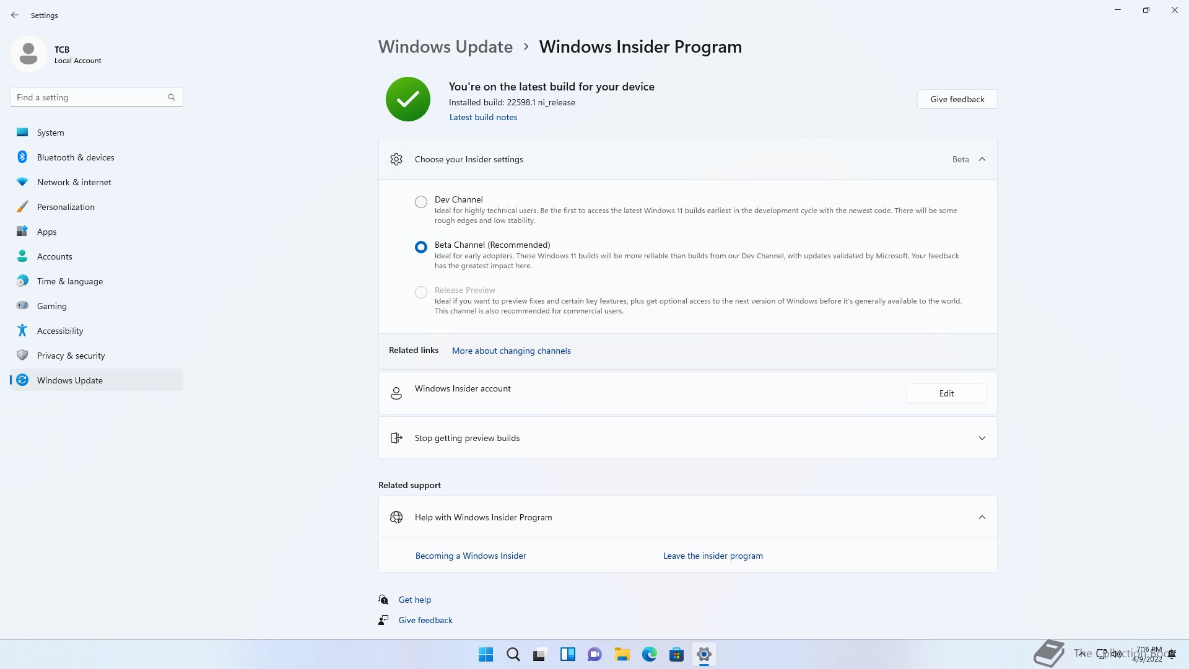This screenshot has width=1189, height=669.
Task: Click the Give feedback button at top right
Action: coord(957,99)
